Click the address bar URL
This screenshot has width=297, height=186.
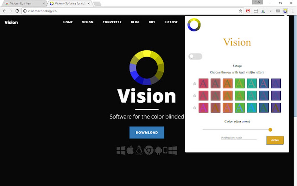pyautogui.click(x=42, y=11)
